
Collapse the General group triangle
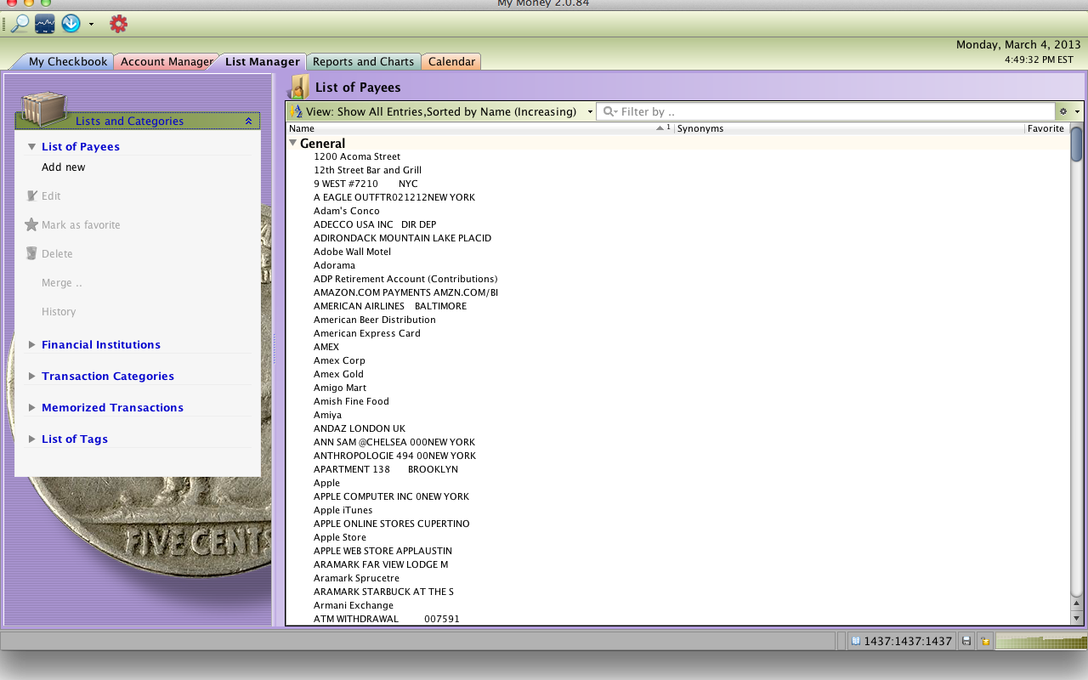293,143
